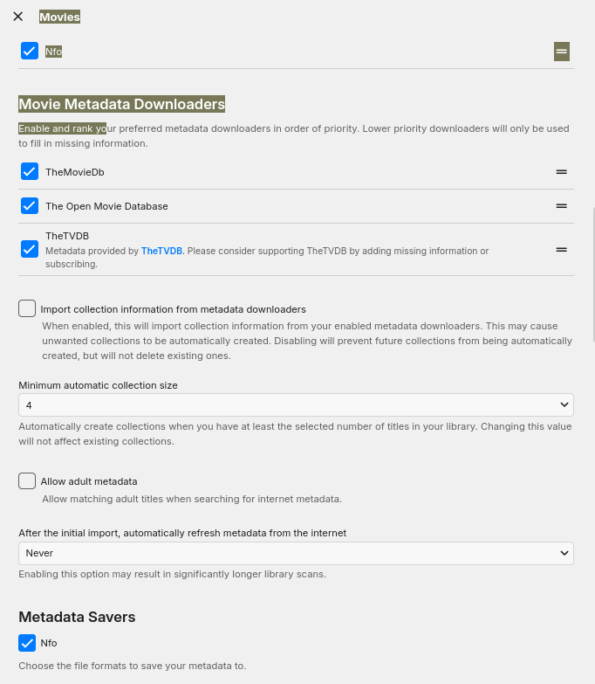Uncheck TheTVDB metadata downloader

[x=30, y=249]
